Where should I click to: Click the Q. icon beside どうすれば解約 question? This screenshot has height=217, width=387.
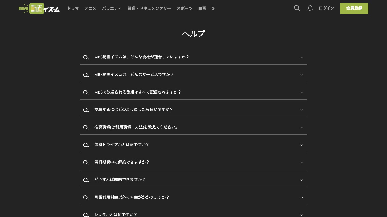pyautogui.click(x=86, y=180)
